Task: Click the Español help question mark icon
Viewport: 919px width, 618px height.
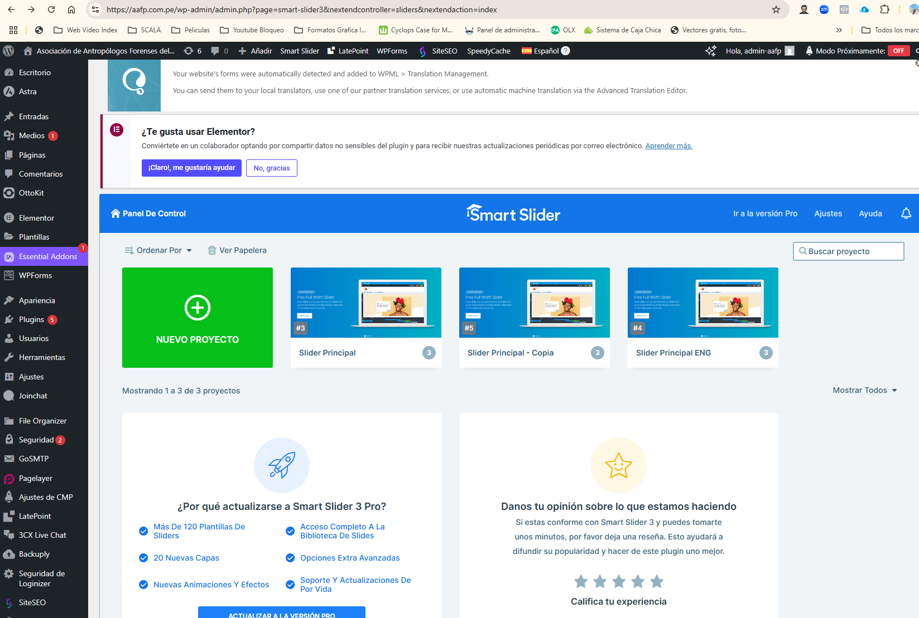Action: point(565,51)
